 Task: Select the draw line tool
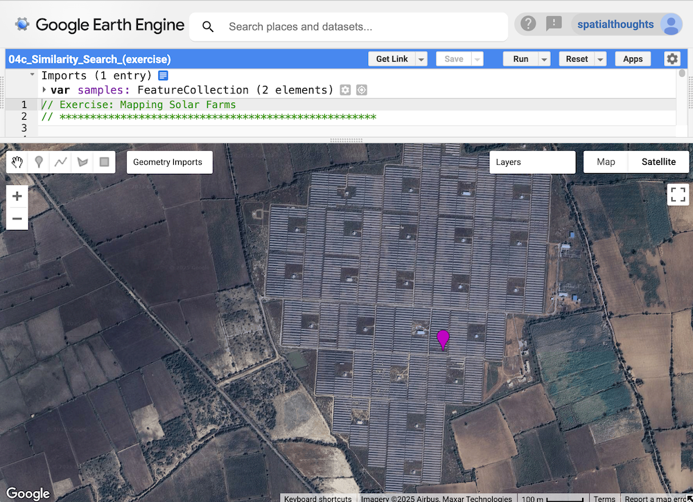tap(61, 162)
